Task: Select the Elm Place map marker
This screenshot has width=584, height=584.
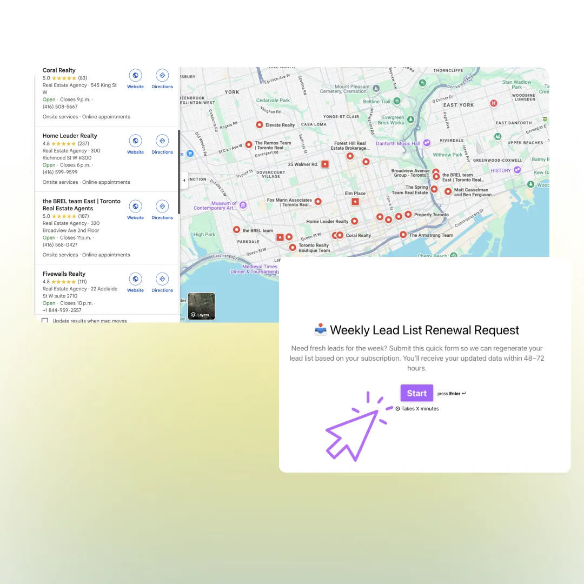Action: click(355, 202)
